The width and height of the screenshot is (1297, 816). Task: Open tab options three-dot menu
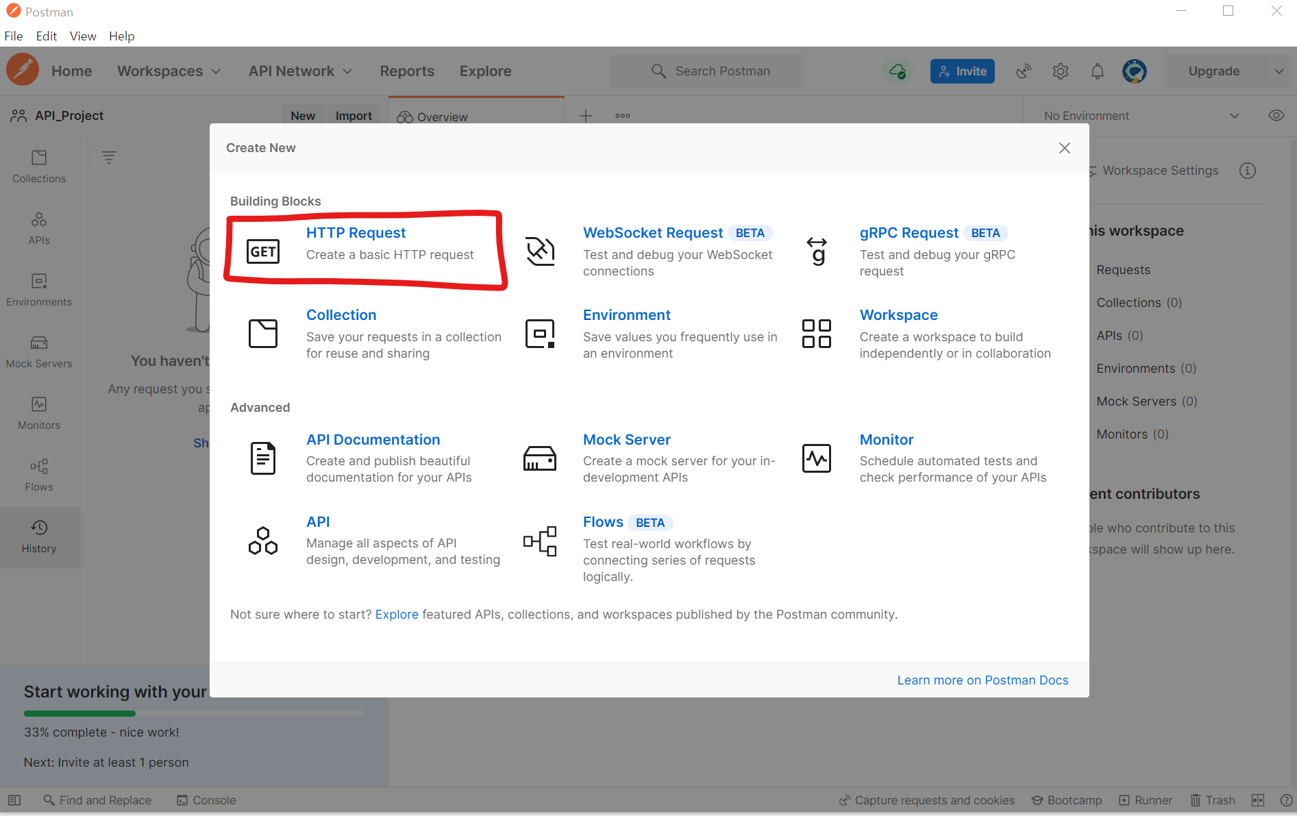(x=623, y=116)
